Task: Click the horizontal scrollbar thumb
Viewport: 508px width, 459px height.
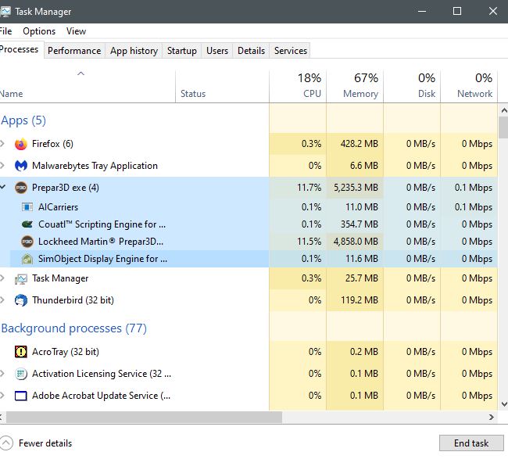Action: (x=144, y=418)
